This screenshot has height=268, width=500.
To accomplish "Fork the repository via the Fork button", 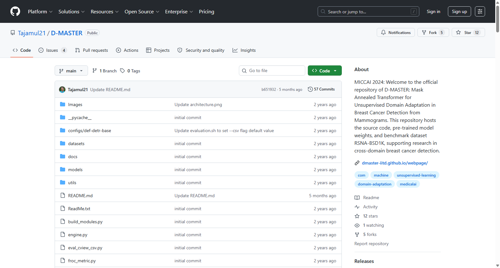I will [x=433, y=32].
